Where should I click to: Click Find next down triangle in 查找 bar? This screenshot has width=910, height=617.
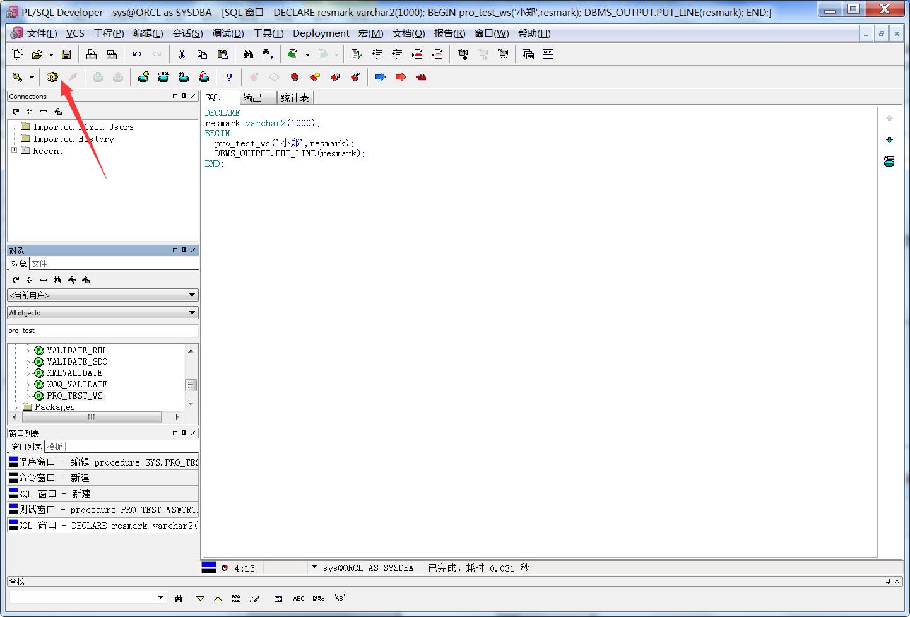point(200,598)
